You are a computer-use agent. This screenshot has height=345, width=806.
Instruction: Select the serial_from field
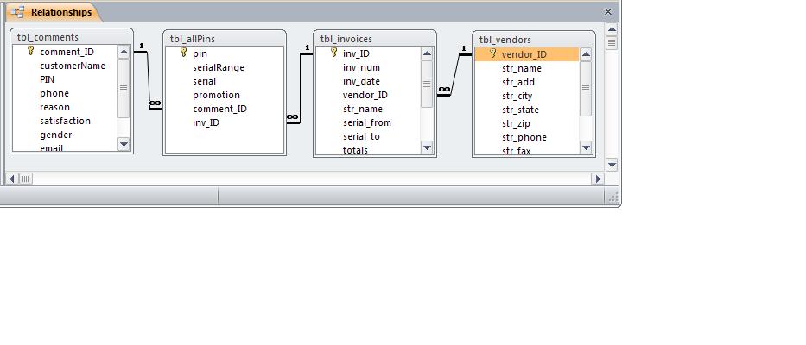367,122
